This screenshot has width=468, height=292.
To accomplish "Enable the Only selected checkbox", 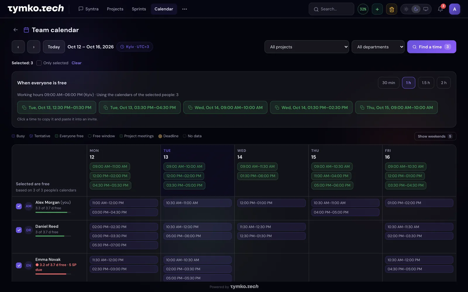I will tap(39, 63).
